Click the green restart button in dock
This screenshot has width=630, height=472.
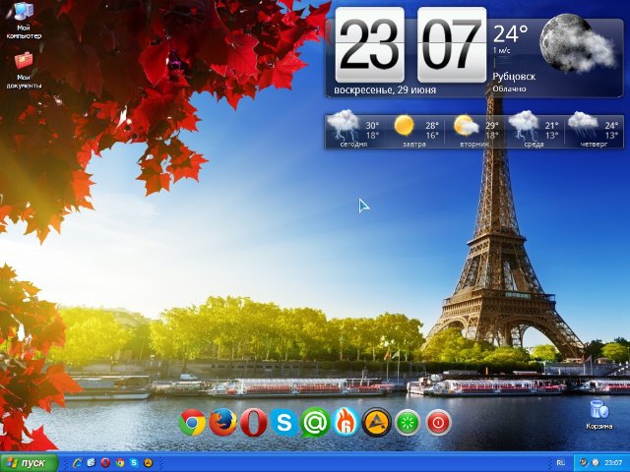tap(408, 423)
